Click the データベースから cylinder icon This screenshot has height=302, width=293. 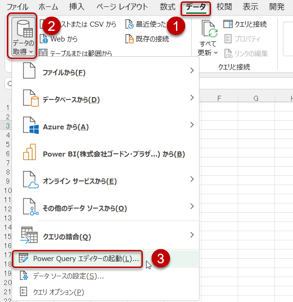[x=31, y=98]
